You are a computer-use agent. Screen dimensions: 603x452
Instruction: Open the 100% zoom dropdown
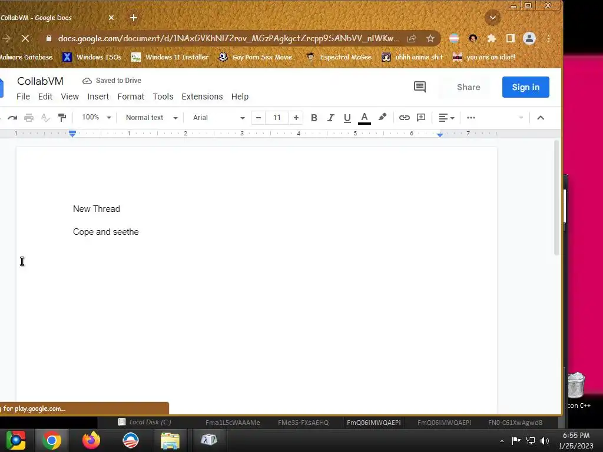click(96, 117)
